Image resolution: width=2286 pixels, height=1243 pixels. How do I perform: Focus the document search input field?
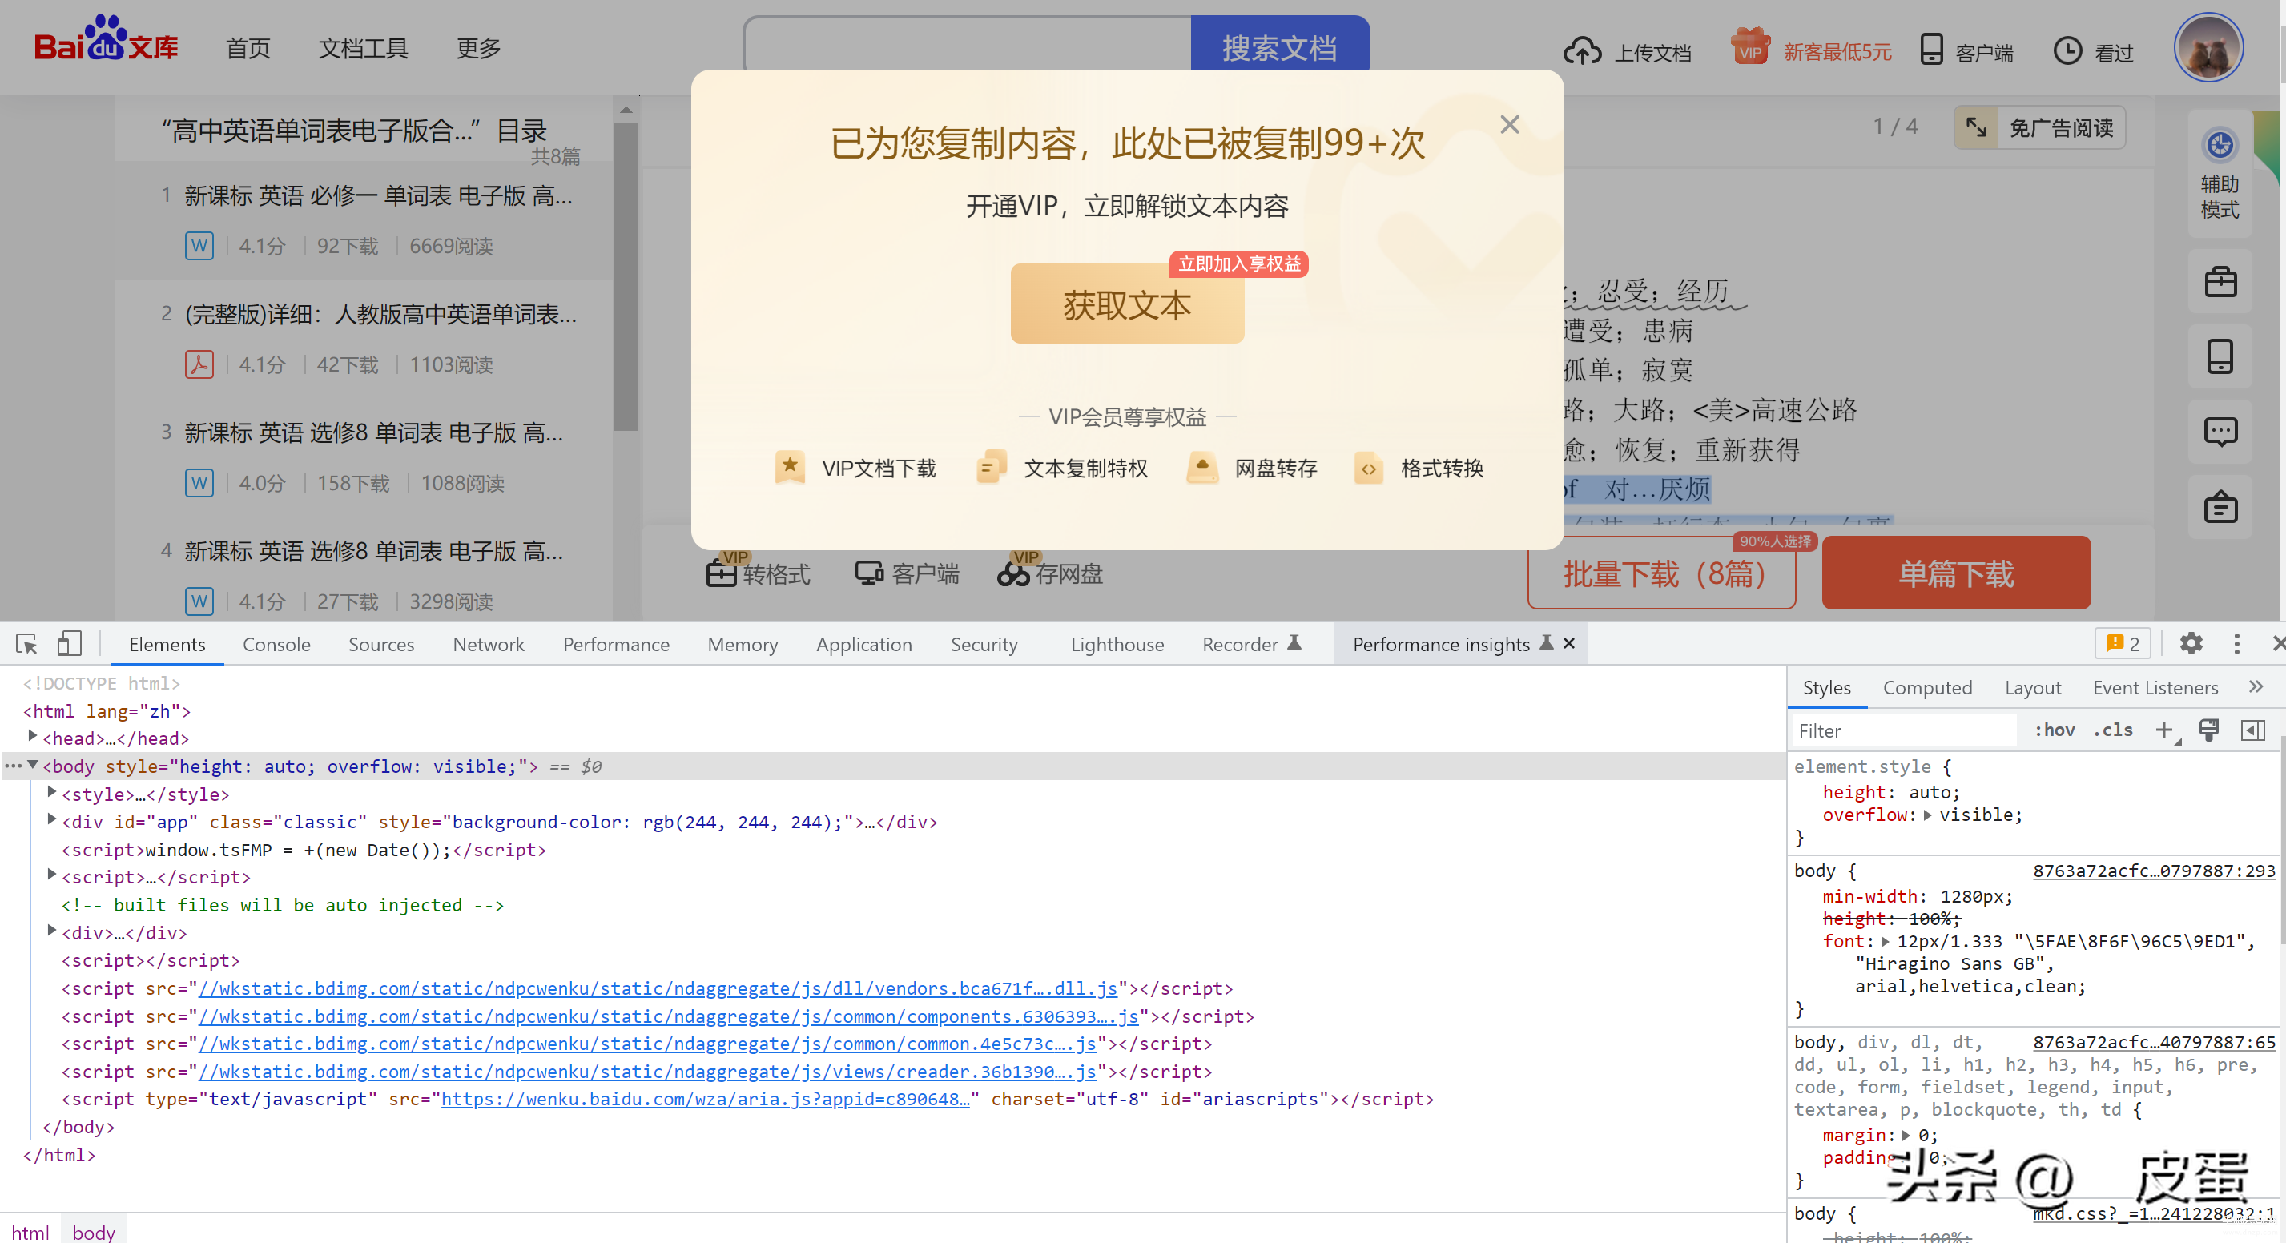968,44
